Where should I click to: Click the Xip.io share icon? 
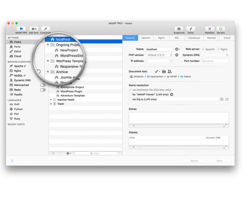point(227,99)
